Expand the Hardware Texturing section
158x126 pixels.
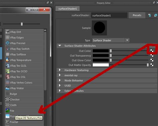(60, 70)
